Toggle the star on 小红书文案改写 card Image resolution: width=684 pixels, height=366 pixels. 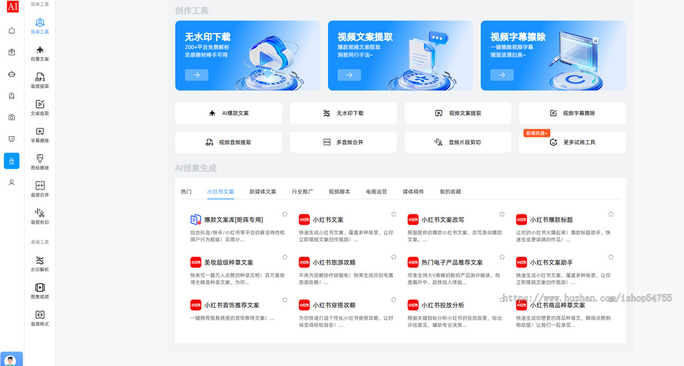(502, 214)
